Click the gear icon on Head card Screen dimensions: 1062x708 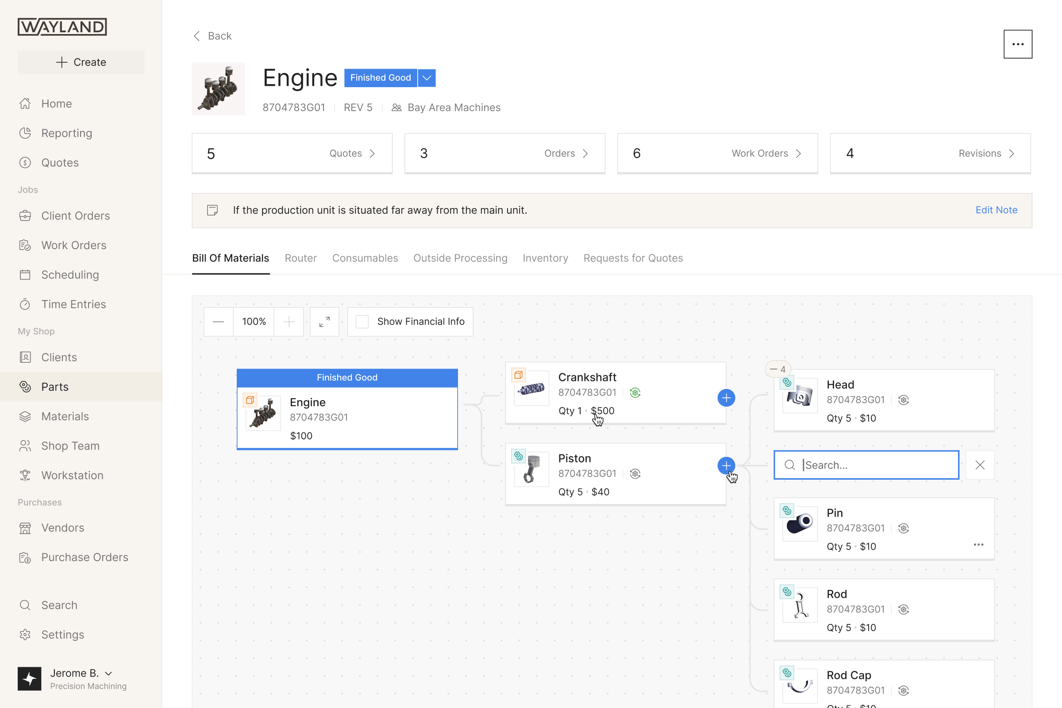pyautogui.click(x=904, y=400)
